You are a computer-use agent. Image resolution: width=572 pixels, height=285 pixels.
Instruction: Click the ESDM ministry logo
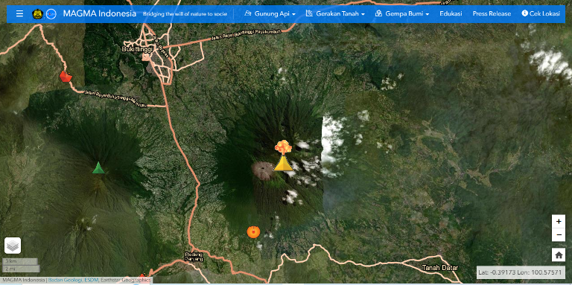(x=37, y=14)
